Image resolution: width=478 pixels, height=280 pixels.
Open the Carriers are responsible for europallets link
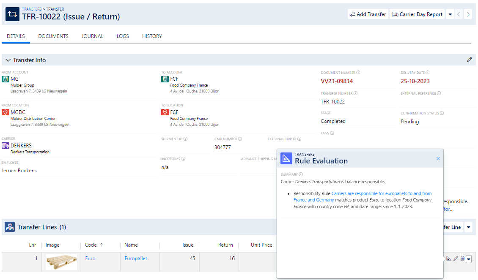pos(363,197)
